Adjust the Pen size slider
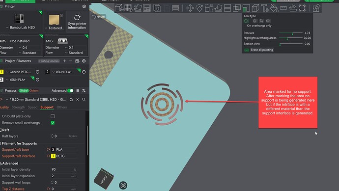This screenshot has height=191, width=339. [x=291, y=33]
